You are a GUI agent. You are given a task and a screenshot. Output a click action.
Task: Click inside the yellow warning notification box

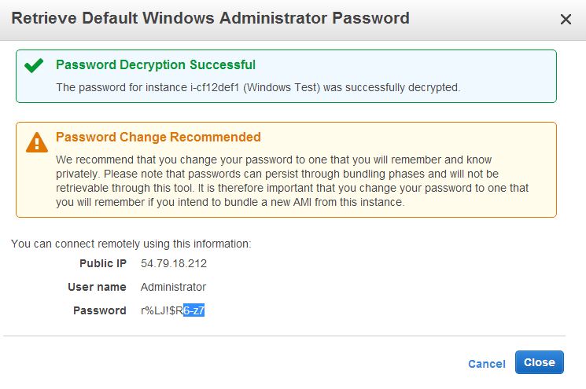[x=286, y=170]
